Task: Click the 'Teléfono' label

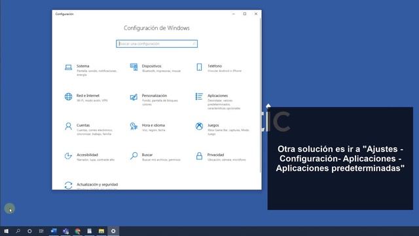Action: coord(215,66)
